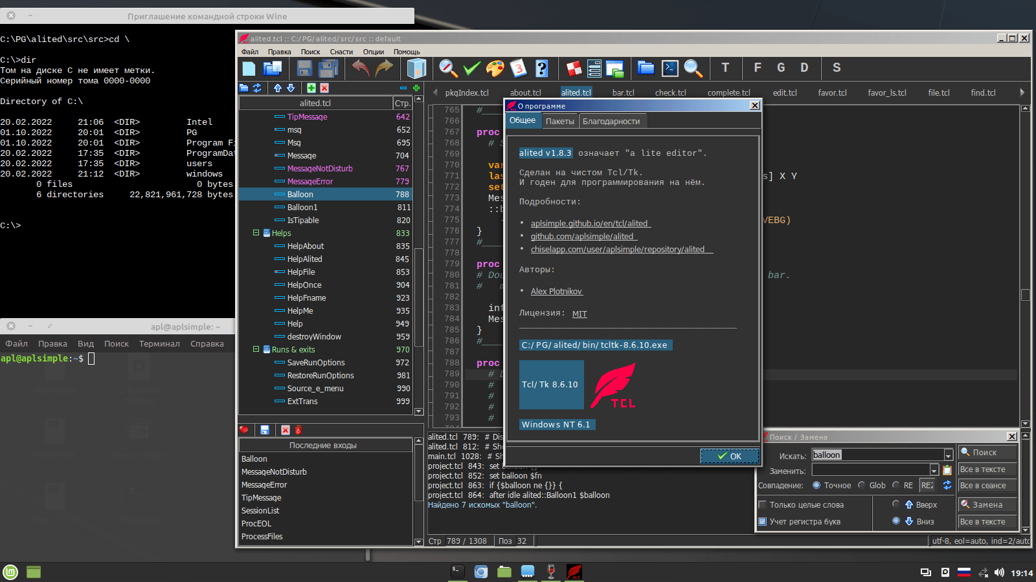This screenshot has width=1036, height=582.
Task: Click the red heart favorites icon
Action: (244, 430)
